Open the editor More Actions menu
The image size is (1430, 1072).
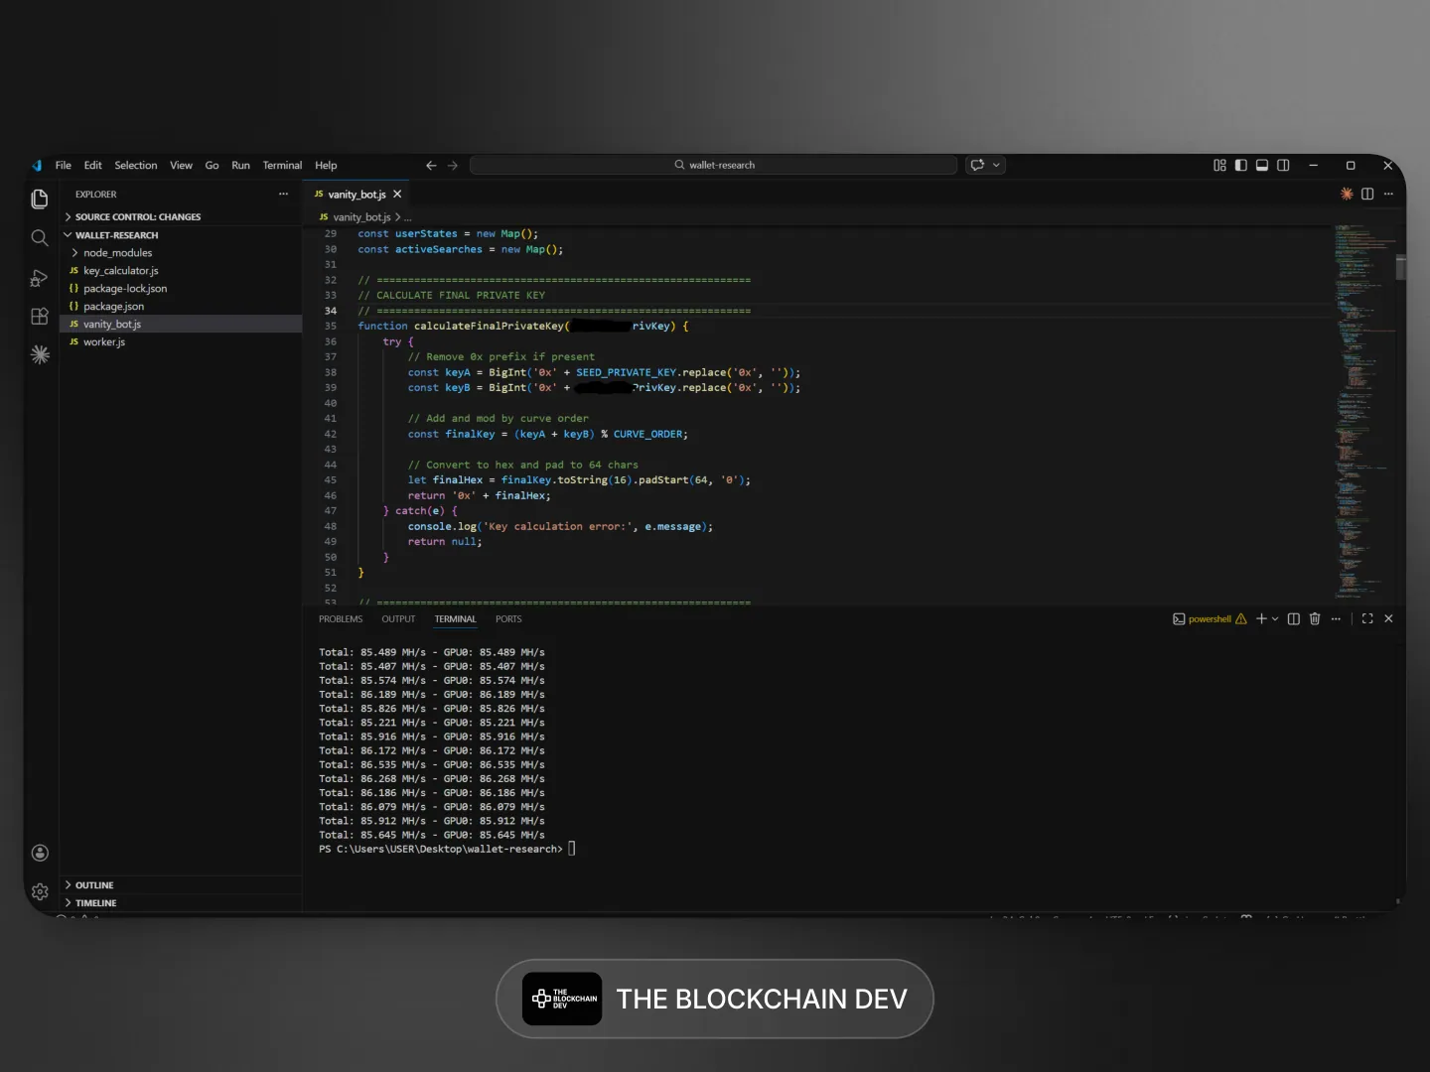coord(1388,195)
